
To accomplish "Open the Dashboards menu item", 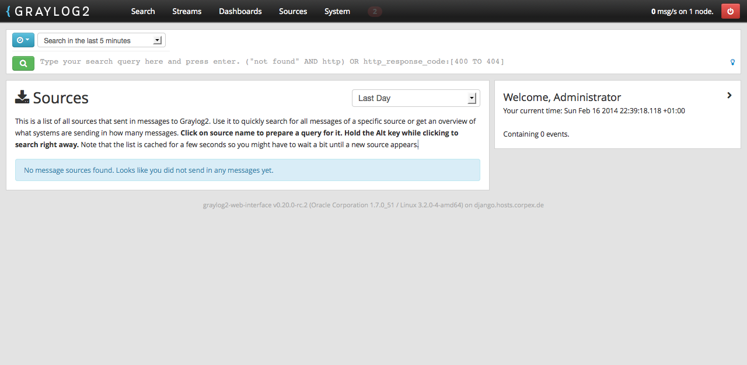I will tap(240, 11).
